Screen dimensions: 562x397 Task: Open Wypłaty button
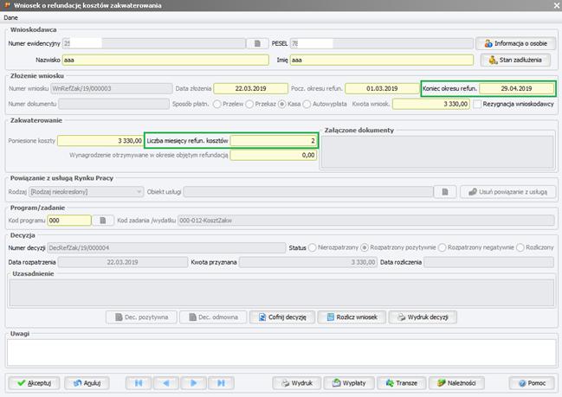point(349,383)
